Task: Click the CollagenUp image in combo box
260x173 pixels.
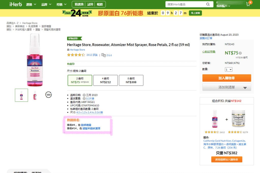Action: (x=238, y=119)
